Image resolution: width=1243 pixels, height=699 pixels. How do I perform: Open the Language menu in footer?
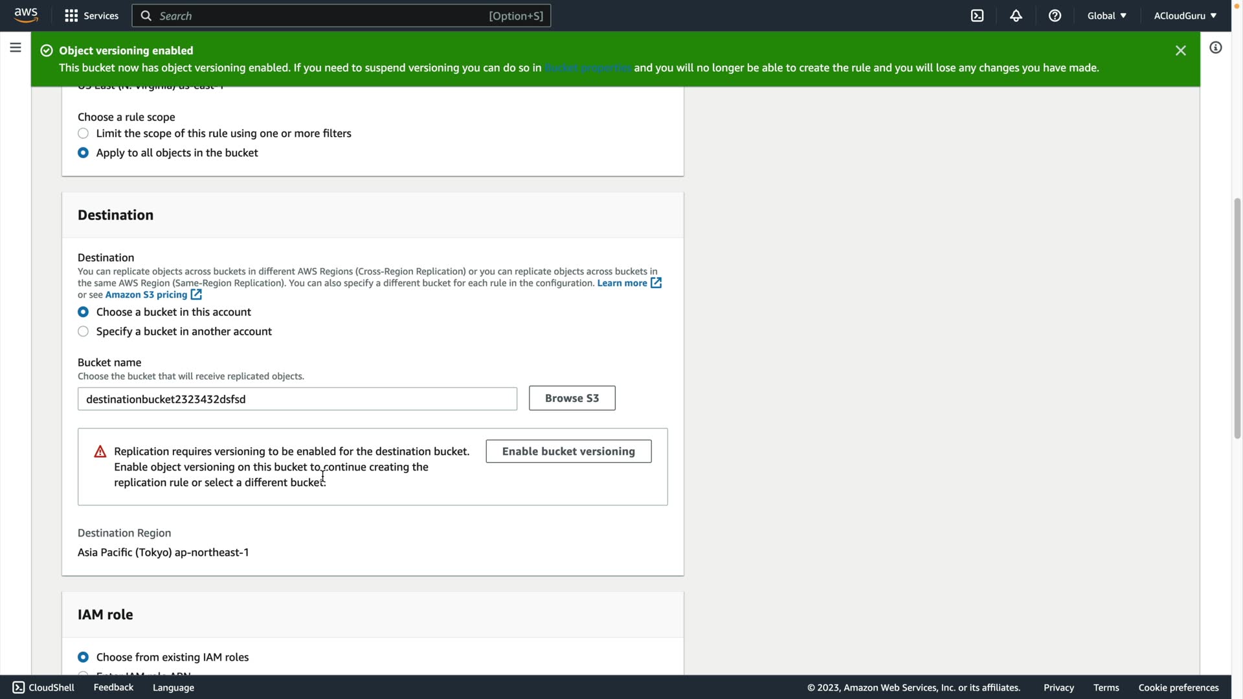(173, 687)
